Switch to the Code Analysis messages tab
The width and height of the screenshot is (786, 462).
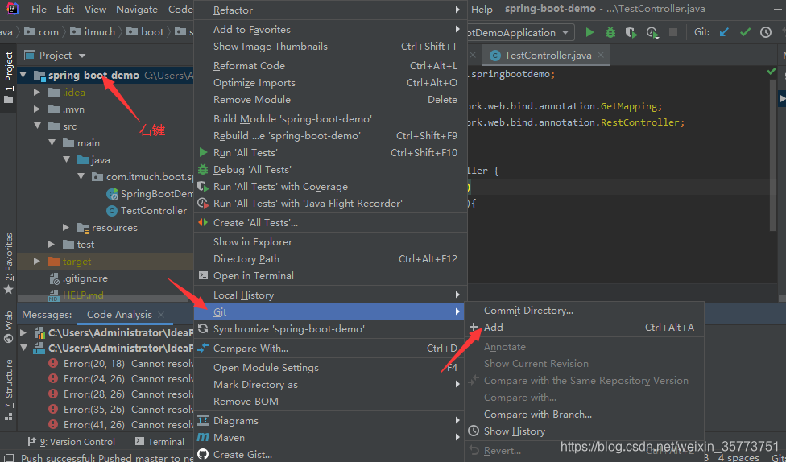[x=119, y=315]
